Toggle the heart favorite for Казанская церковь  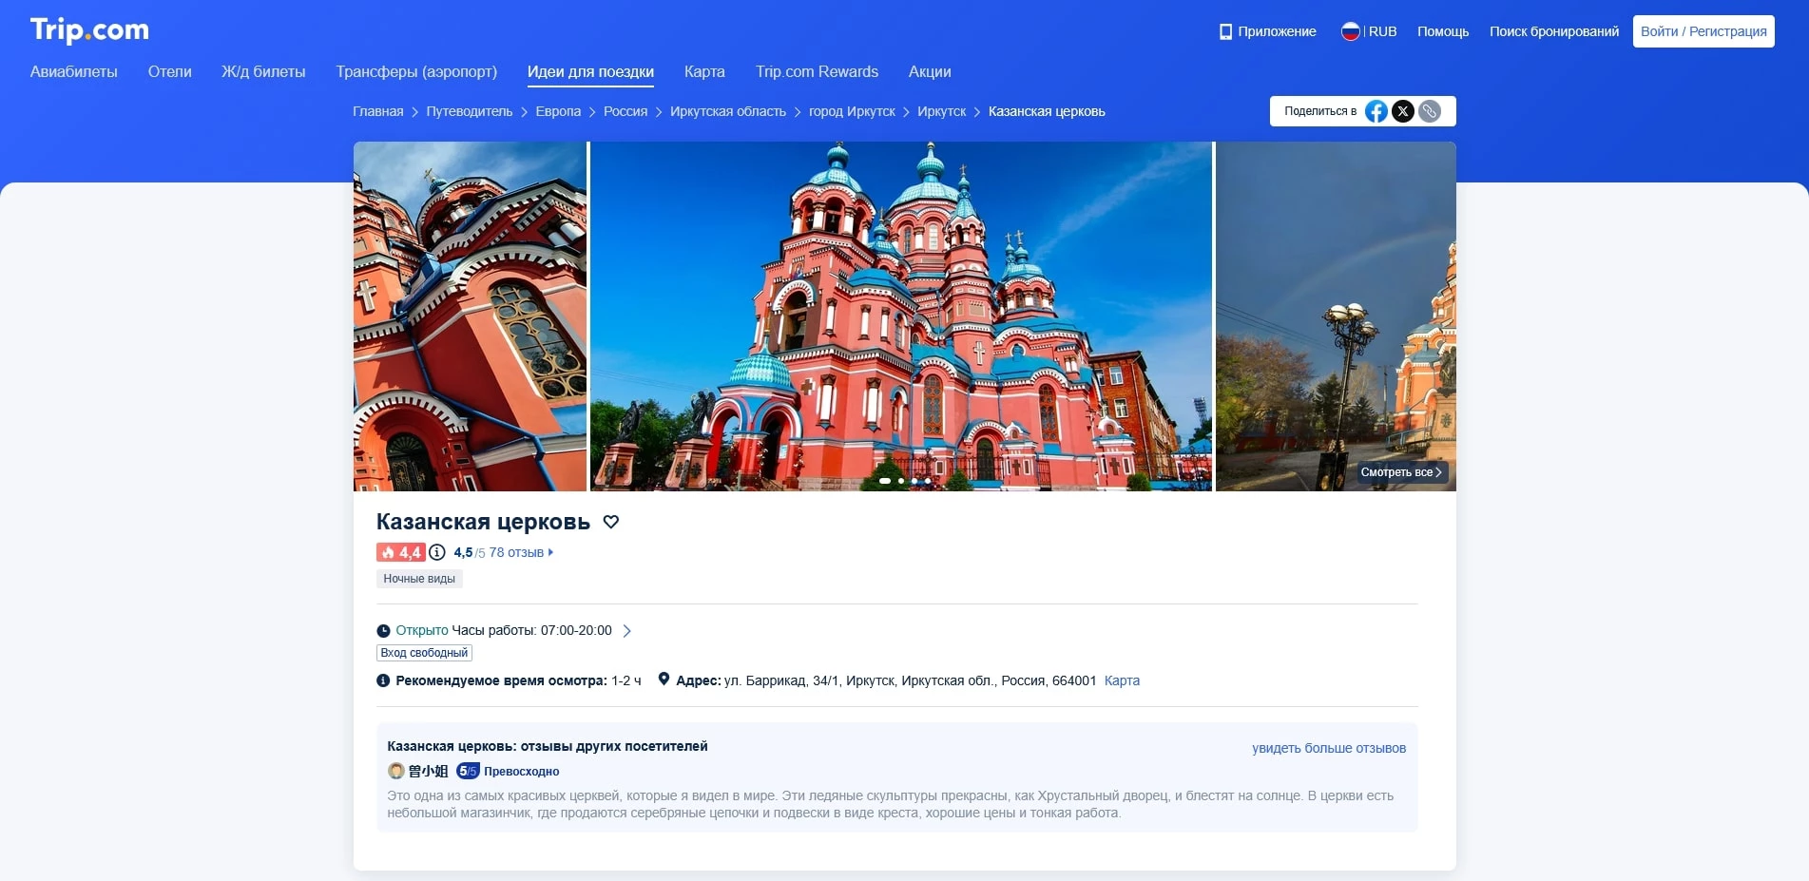[x=612, y=522]
